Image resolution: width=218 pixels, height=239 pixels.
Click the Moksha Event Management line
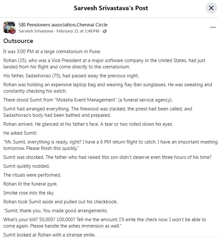[88, 100]
